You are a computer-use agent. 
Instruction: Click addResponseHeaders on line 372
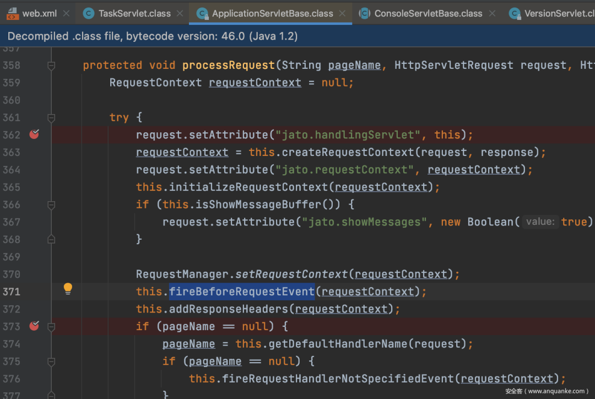tap(229, 309)
